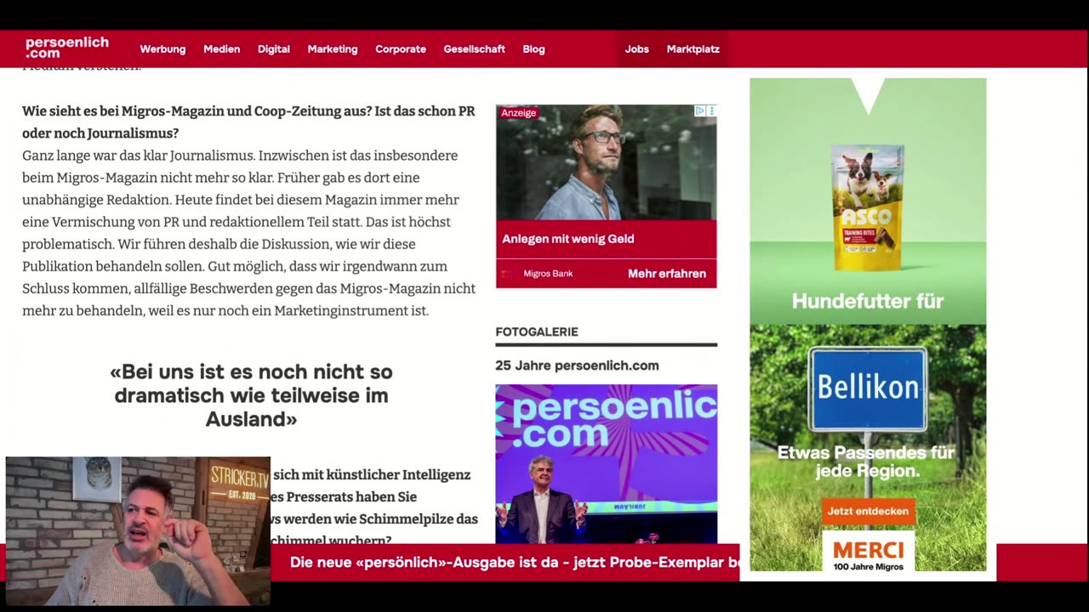1089x612 pixels.
Task: Go to the Medien section
Action: pos(221,49)
